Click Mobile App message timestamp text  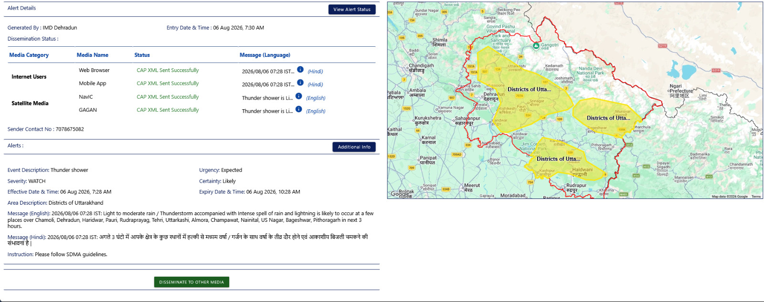tap(268, 84)
